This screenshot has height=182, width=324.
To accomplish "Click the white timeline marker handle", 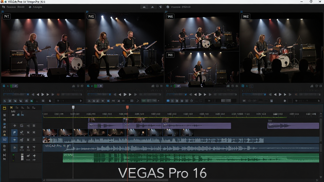I will (x=73, y=107).
